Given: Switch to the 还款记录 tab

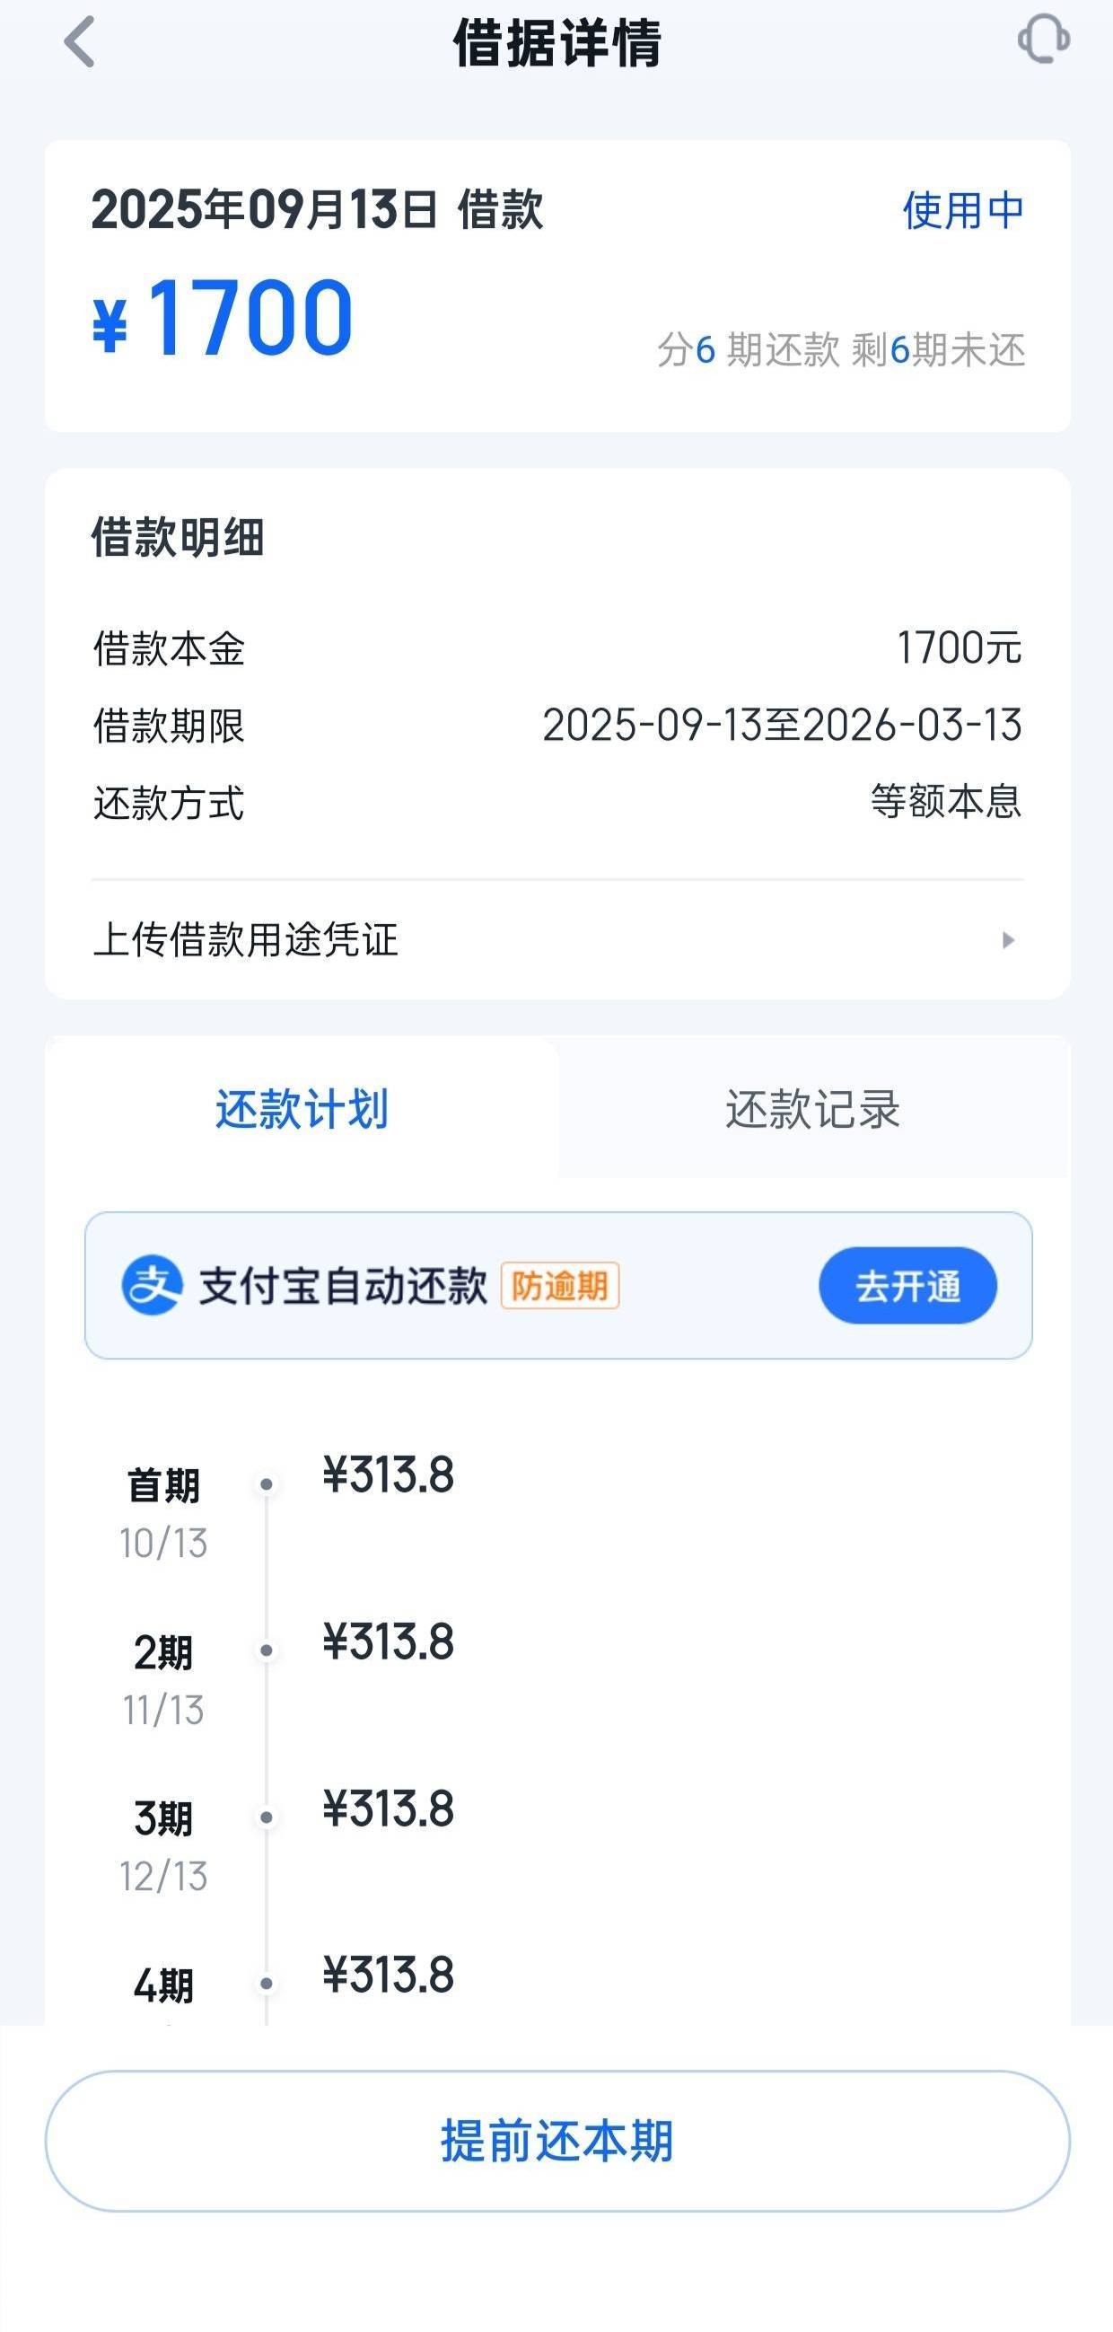Looking at the screenshot, I should (x=812, y=1108).
